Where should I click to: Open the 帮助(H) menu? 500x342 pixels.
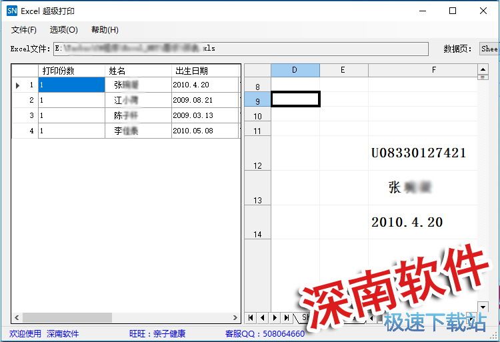[105, 30]
